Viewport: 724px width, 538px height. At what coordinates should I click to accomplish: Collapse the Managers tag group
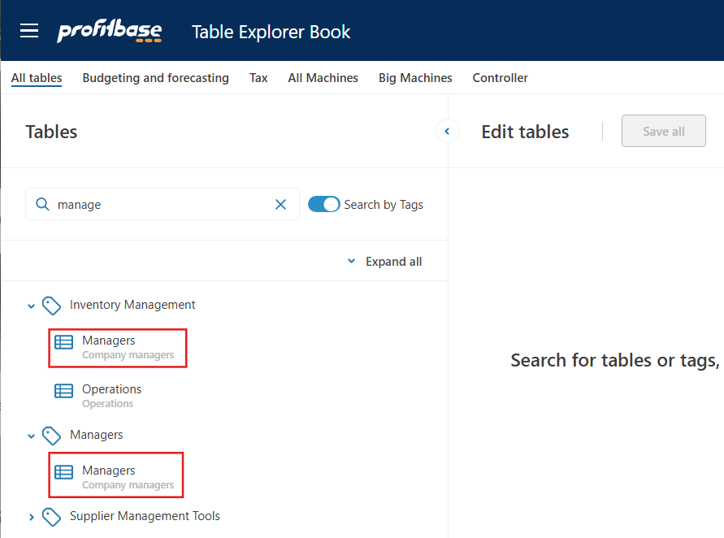coord(32,436)
